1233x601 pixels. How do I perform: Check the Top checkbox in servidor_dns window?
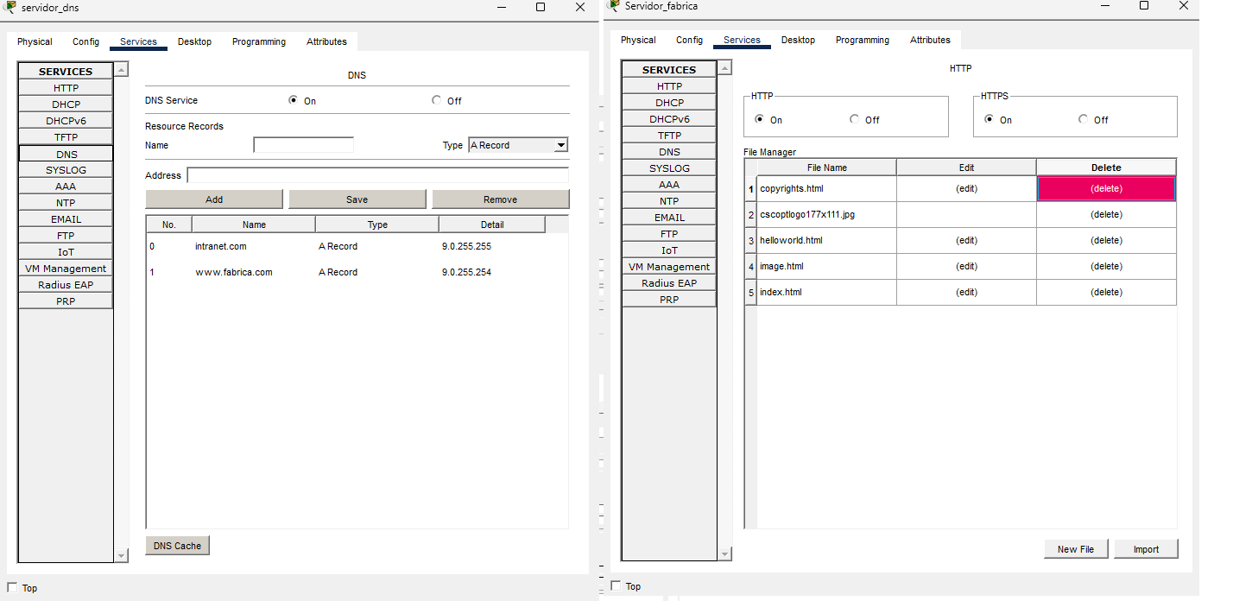pyautogui.click(x=12, y=587)
